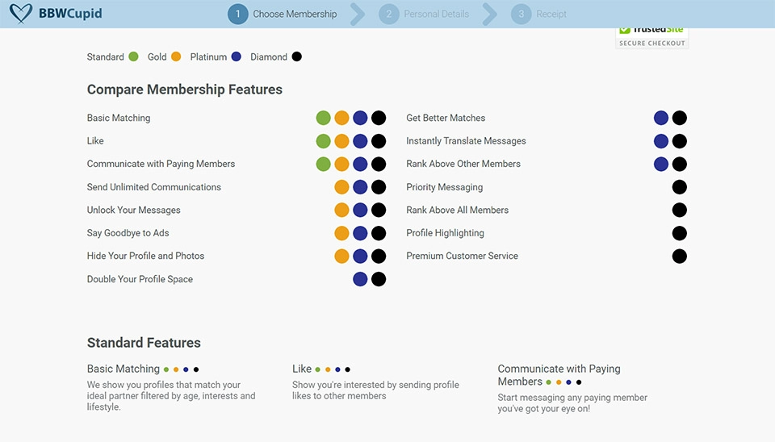
Task: Select step 1 Choose Membership
Action: [283, 14]
